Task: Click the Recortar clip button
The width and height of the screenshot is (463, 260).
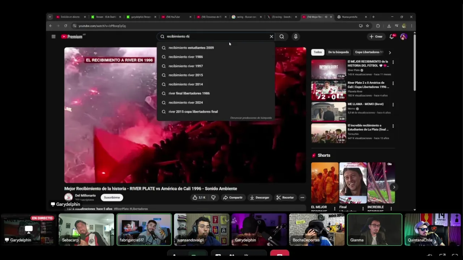Action: (285, 198)
